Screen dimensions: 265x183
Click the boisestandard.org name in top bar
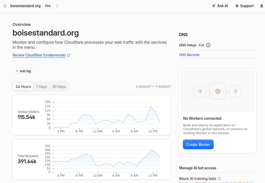pos(25,6)
